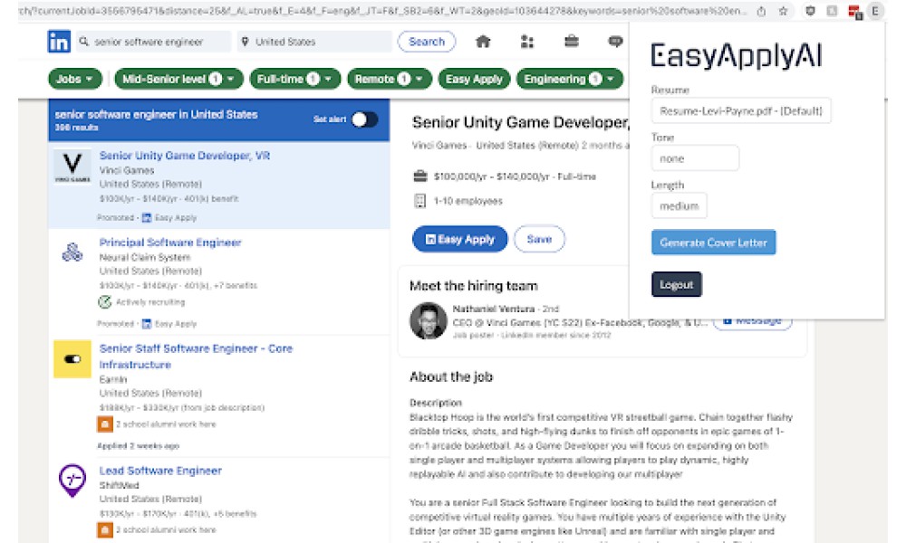This screenshot has width=906, height=543.
Task: Click 'Actively recruiting' under Principal Software Engineer
Action: tap(150, 301)
